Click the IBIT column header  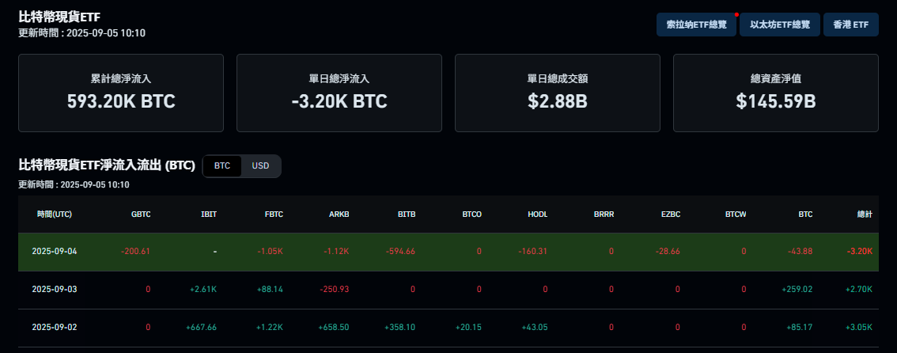tap(209, 214)
